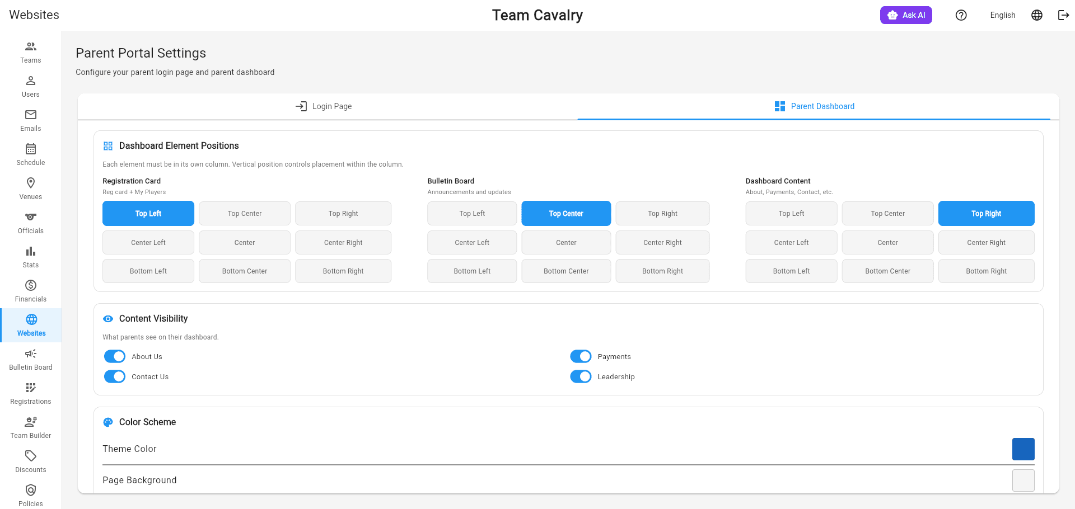Click the Color Scheme palette icon
Image resolution: width=1075 pixels, height=509 pixels.
[x=108, y=422]
